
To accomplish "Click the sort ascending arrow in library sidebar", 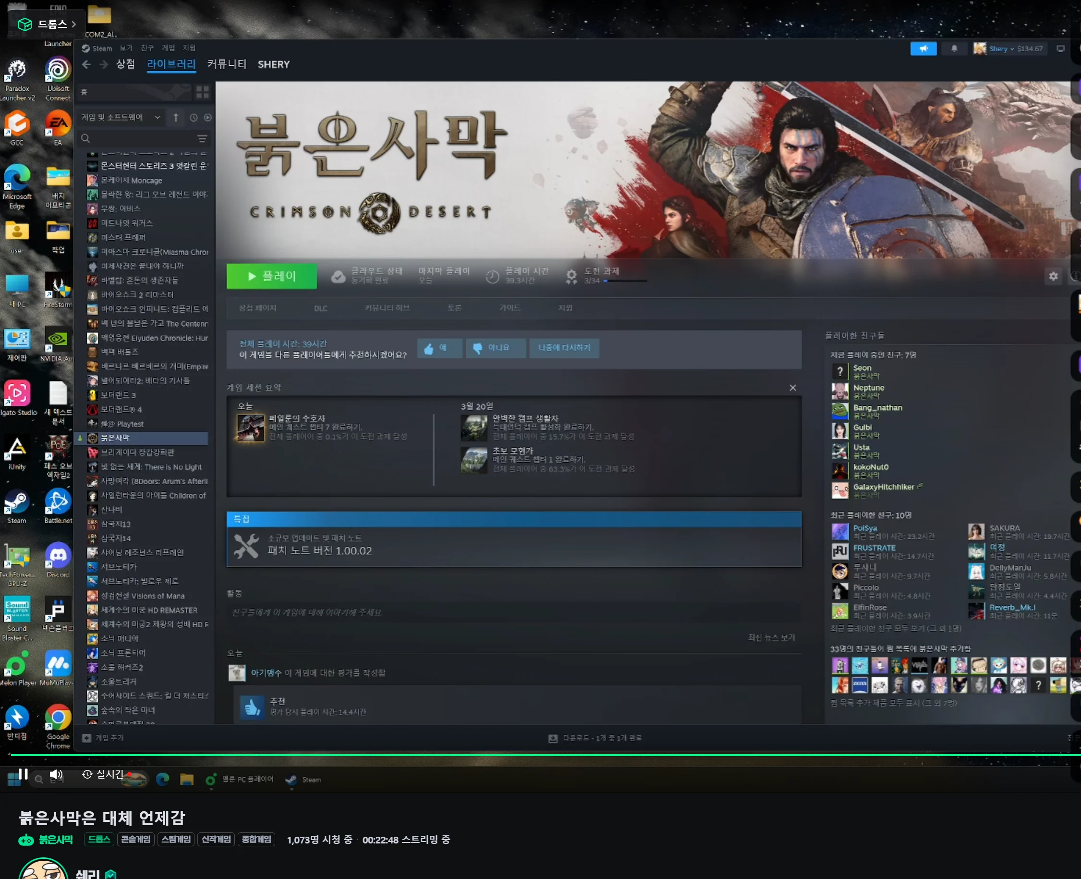I will coord(176,118).
